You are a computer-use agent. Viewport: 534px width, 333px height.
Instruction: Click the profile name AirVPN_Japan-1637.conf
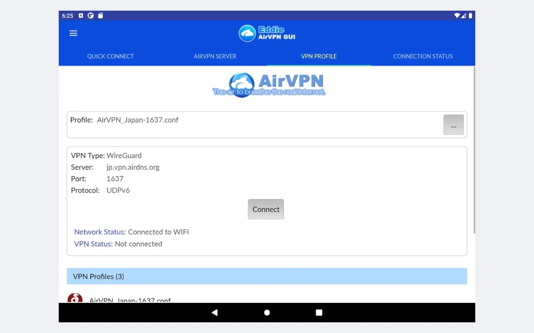[x=138, y=120]
